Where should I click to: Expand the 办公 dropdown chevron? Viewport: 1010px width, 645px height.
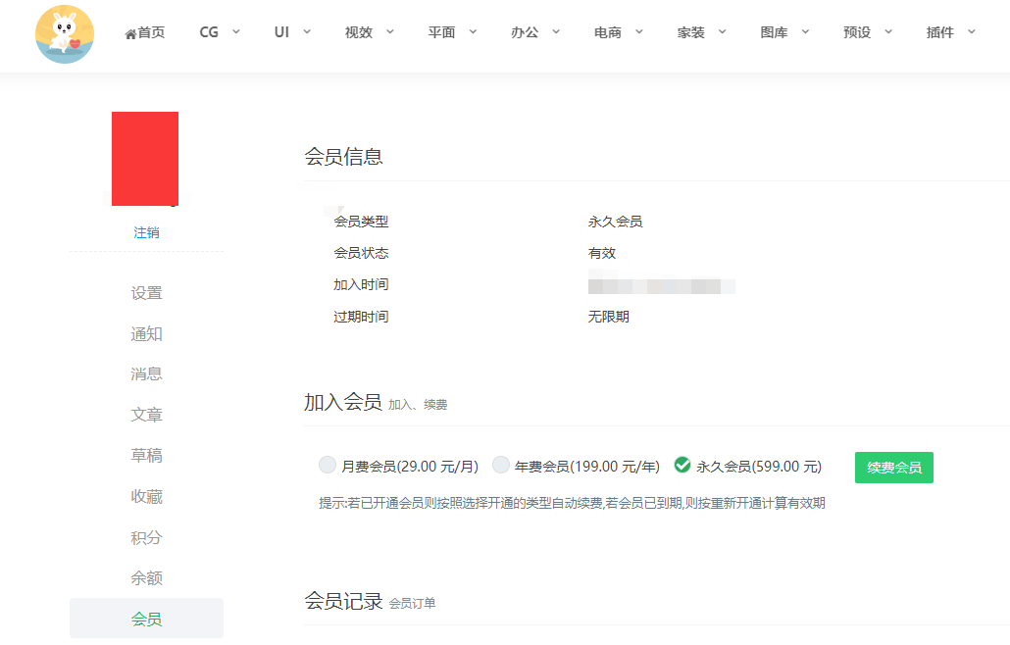pos(556,31)
